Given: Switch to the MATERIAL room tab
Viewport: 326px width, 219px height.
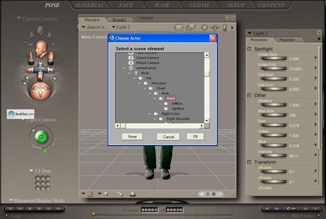Looking at the screenshot, I should pos(89,5).
